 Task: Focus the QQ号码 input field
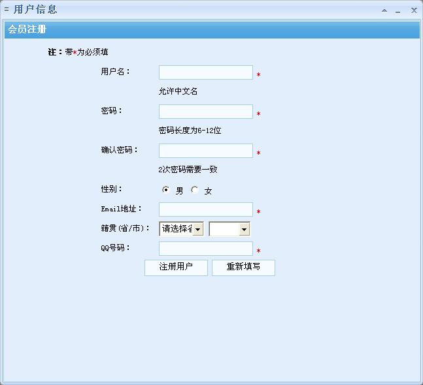pyautogui.click(x=205, y=249)
